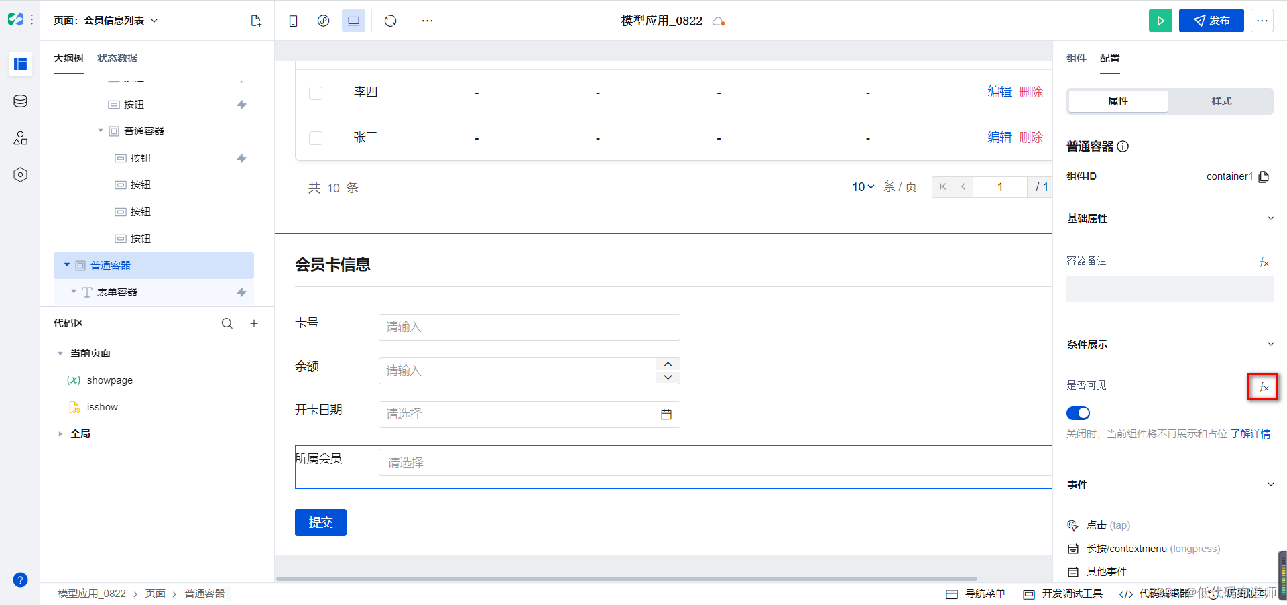Screen dimensions: 1287x605
Task: Click lightning event icon for 表单容器
Action: click(x=242, y=292)
